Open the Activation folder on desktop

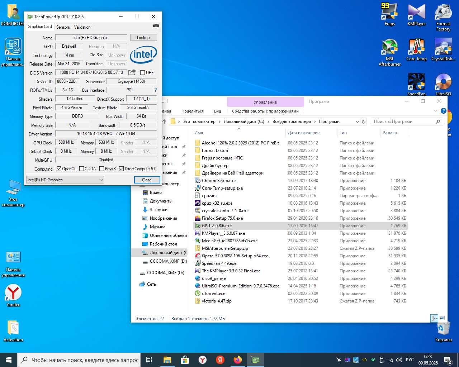(13, 330)
